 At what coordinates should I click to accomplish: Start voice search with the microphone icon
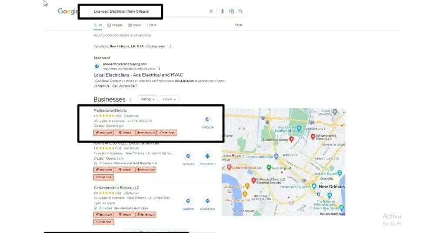(222, 11)
